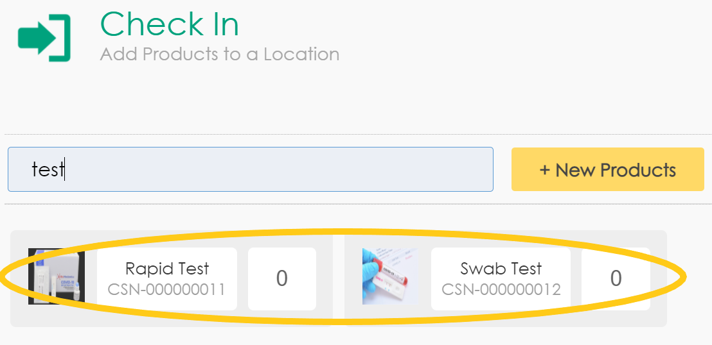This screenshot has height=345, width=712.
Task: Select the Rapid Test name label
Action: tap(167, 269)
